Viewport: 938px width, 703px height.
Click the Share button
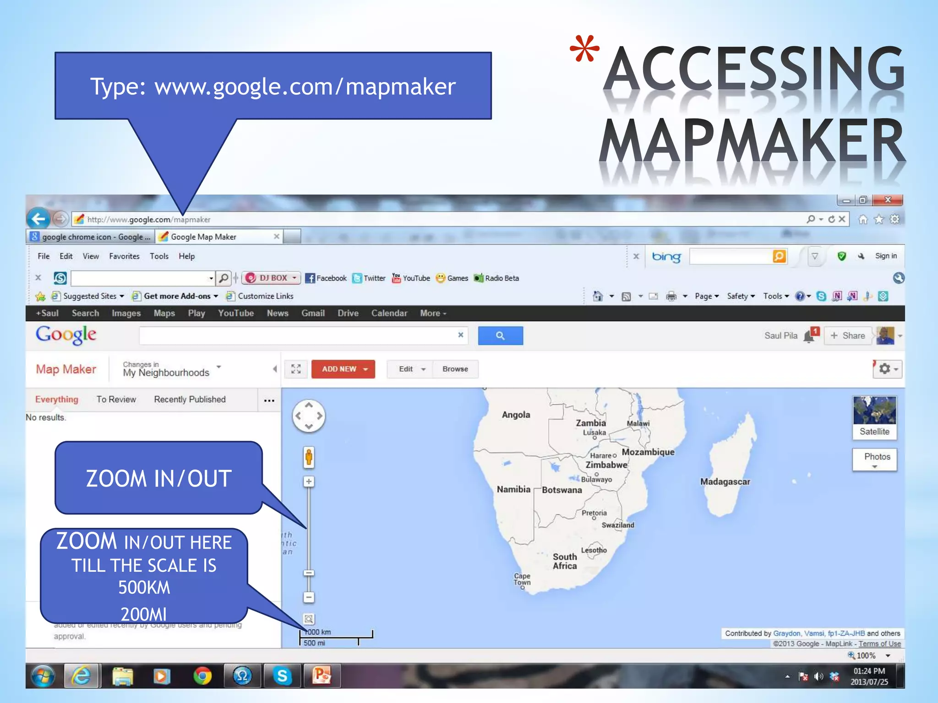pos(848,335)
